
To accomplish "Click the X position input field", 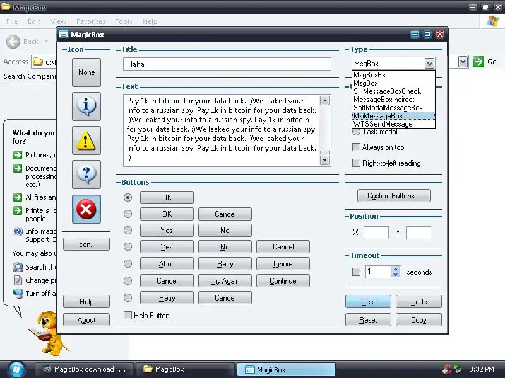I will tap(376, 232).
